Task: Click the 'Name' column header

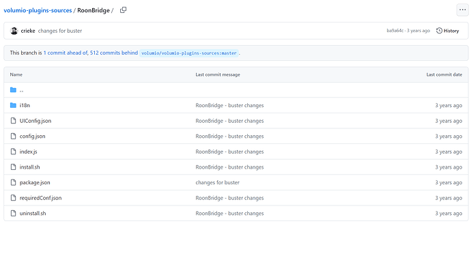Action: 16,74
